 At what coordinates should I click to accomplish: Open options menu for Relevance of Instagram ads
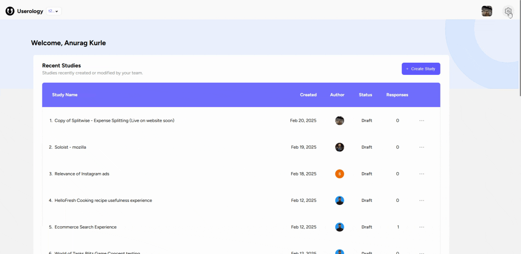pos(422,174)
